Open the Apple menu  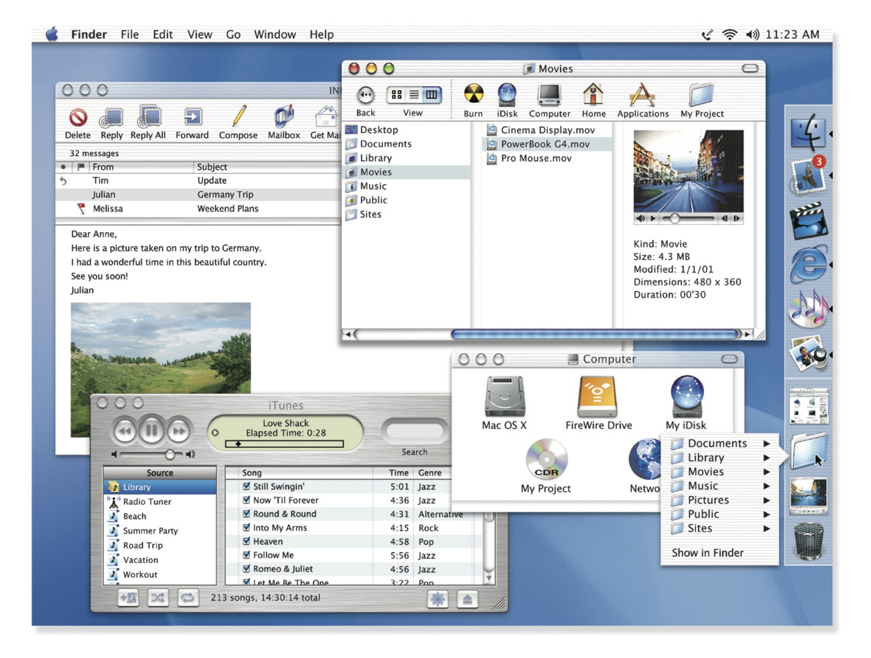(52, 34)
